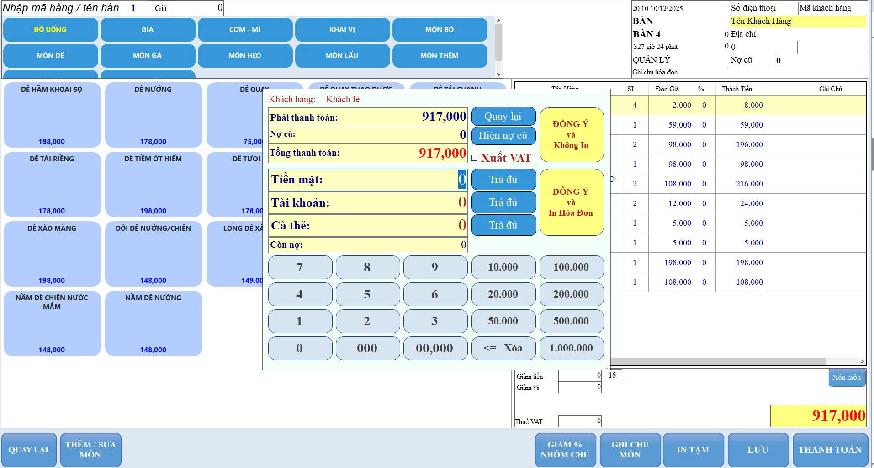
Task: Tap numpad digit 7
Action: pos(300,267)
